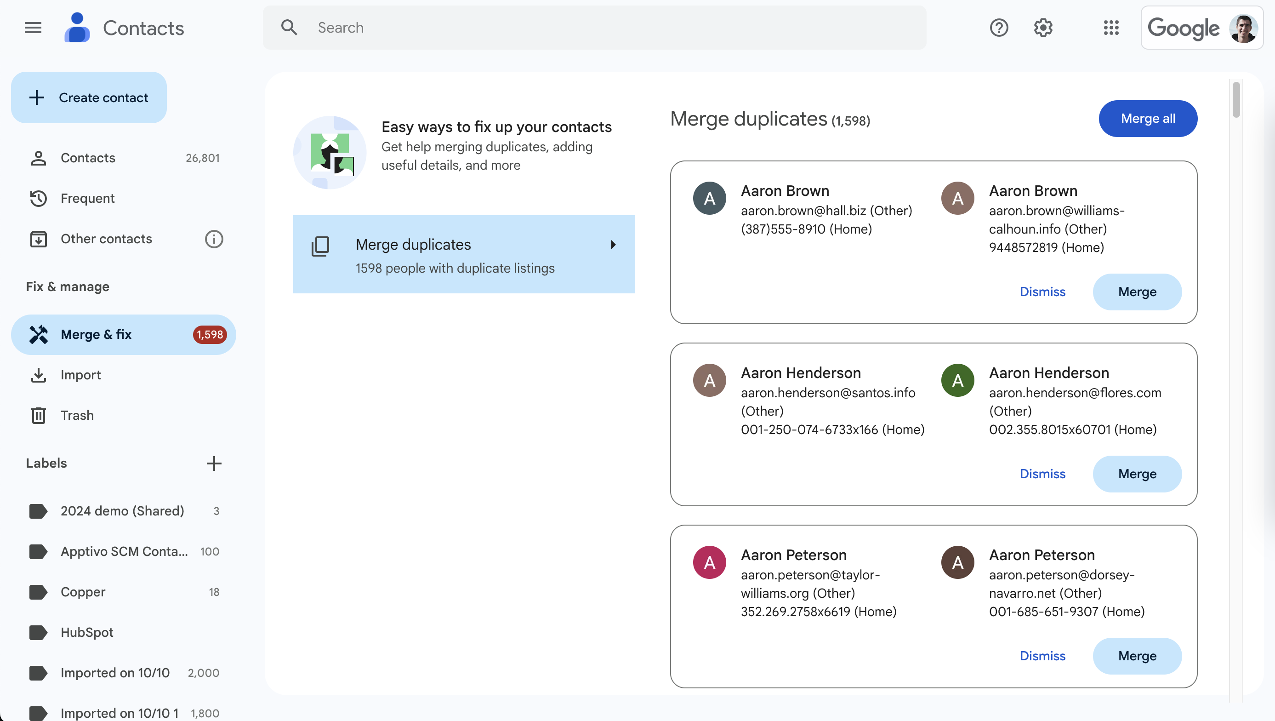1275x721 pixels.
Task: Expand Merge duplicates card arrow
Action: tap(613, 245)
